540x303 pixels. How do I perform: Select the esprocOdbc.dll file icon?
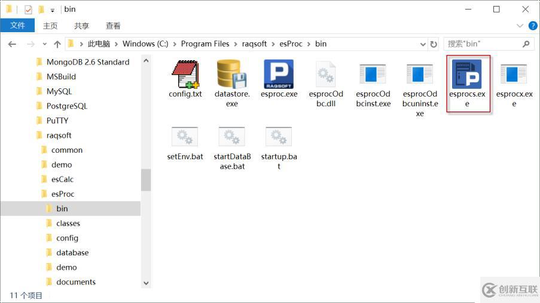point(325,74)
